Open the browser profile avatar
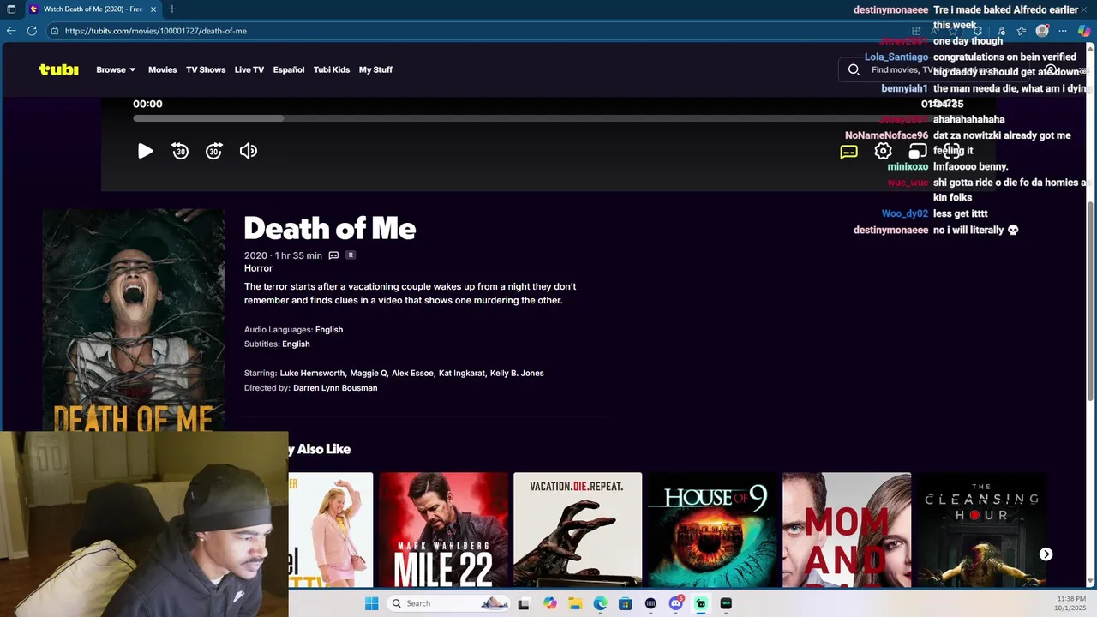The image size is (1097, 617). [1042, 31]
